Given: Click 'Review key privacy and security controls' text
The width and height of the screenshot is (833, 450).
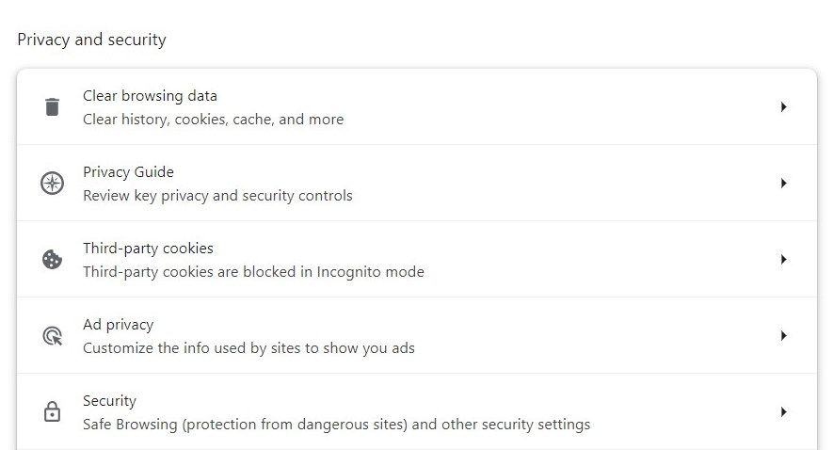Looking at the screenshot, I should 217,196.
